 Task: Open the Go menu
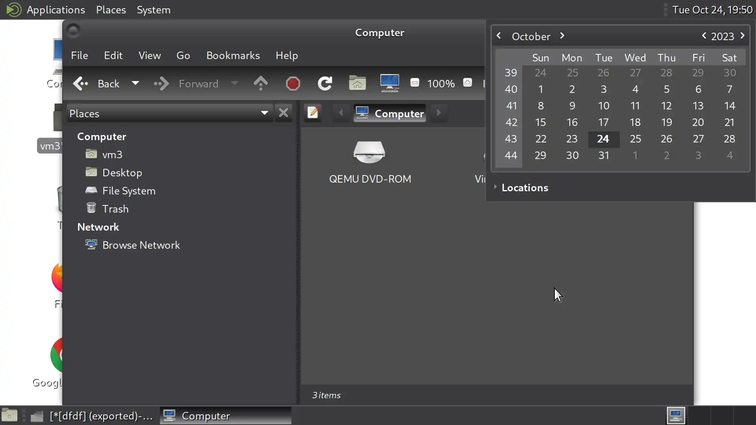click(x=183, y=55)
